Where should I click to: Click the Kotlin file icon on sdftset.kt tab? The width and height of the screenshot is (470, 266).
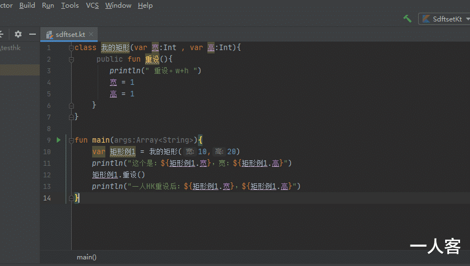coord(50,35)
